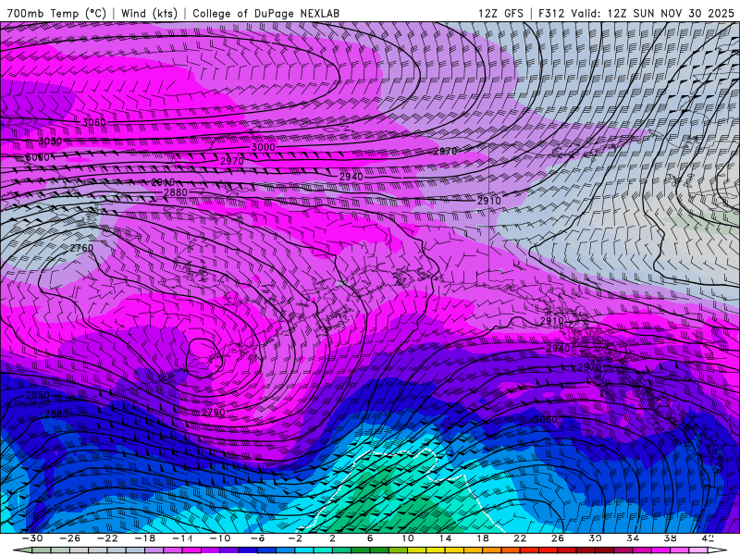Viewport: 740px width, 555px height.
Task: Click the -10 color scale label
Action: (220, 538)
